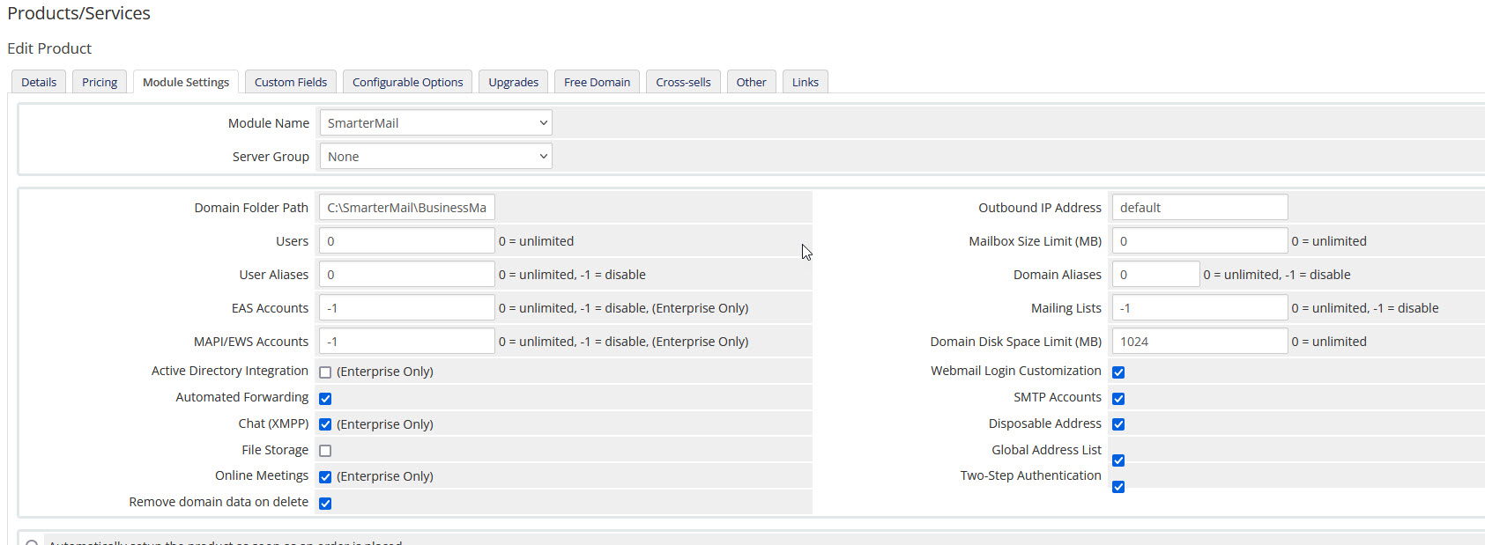Viewport: 1485px width, 545px height.
Task: Enable Active Directory Integration checkbox
Action: pos(325,372)
